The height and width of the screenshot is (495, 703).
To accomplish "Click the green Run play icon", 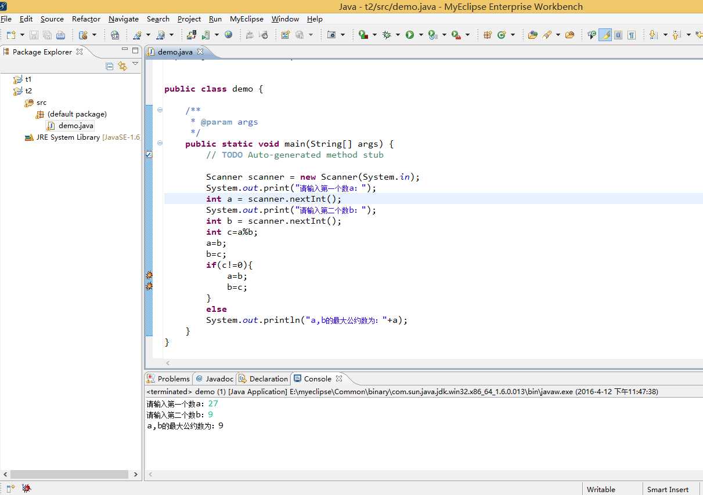I will pyautogui.click(x=410, y=35).
